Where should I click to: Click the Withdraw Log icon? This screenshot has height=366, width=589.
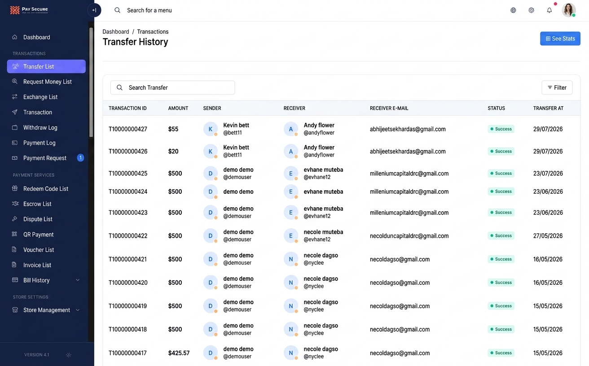click(15, 127)
